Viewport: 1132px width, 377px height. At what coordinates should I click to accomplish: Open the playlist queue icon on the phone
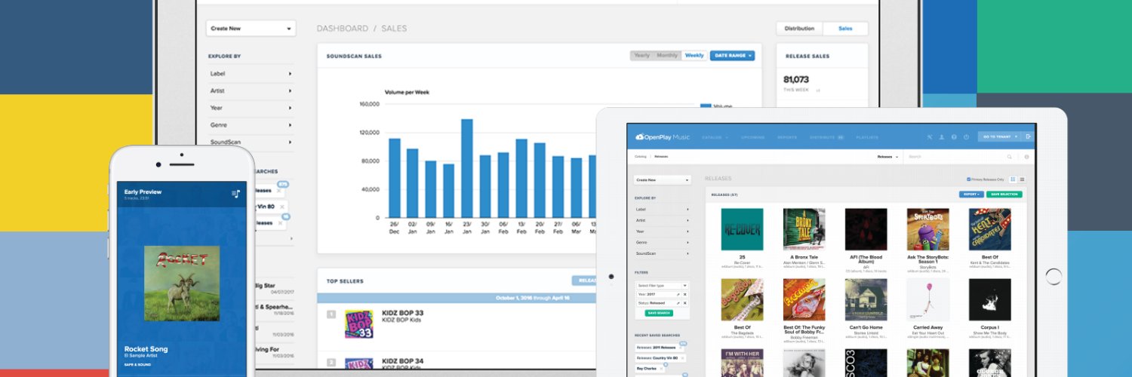tap(235, 194)
